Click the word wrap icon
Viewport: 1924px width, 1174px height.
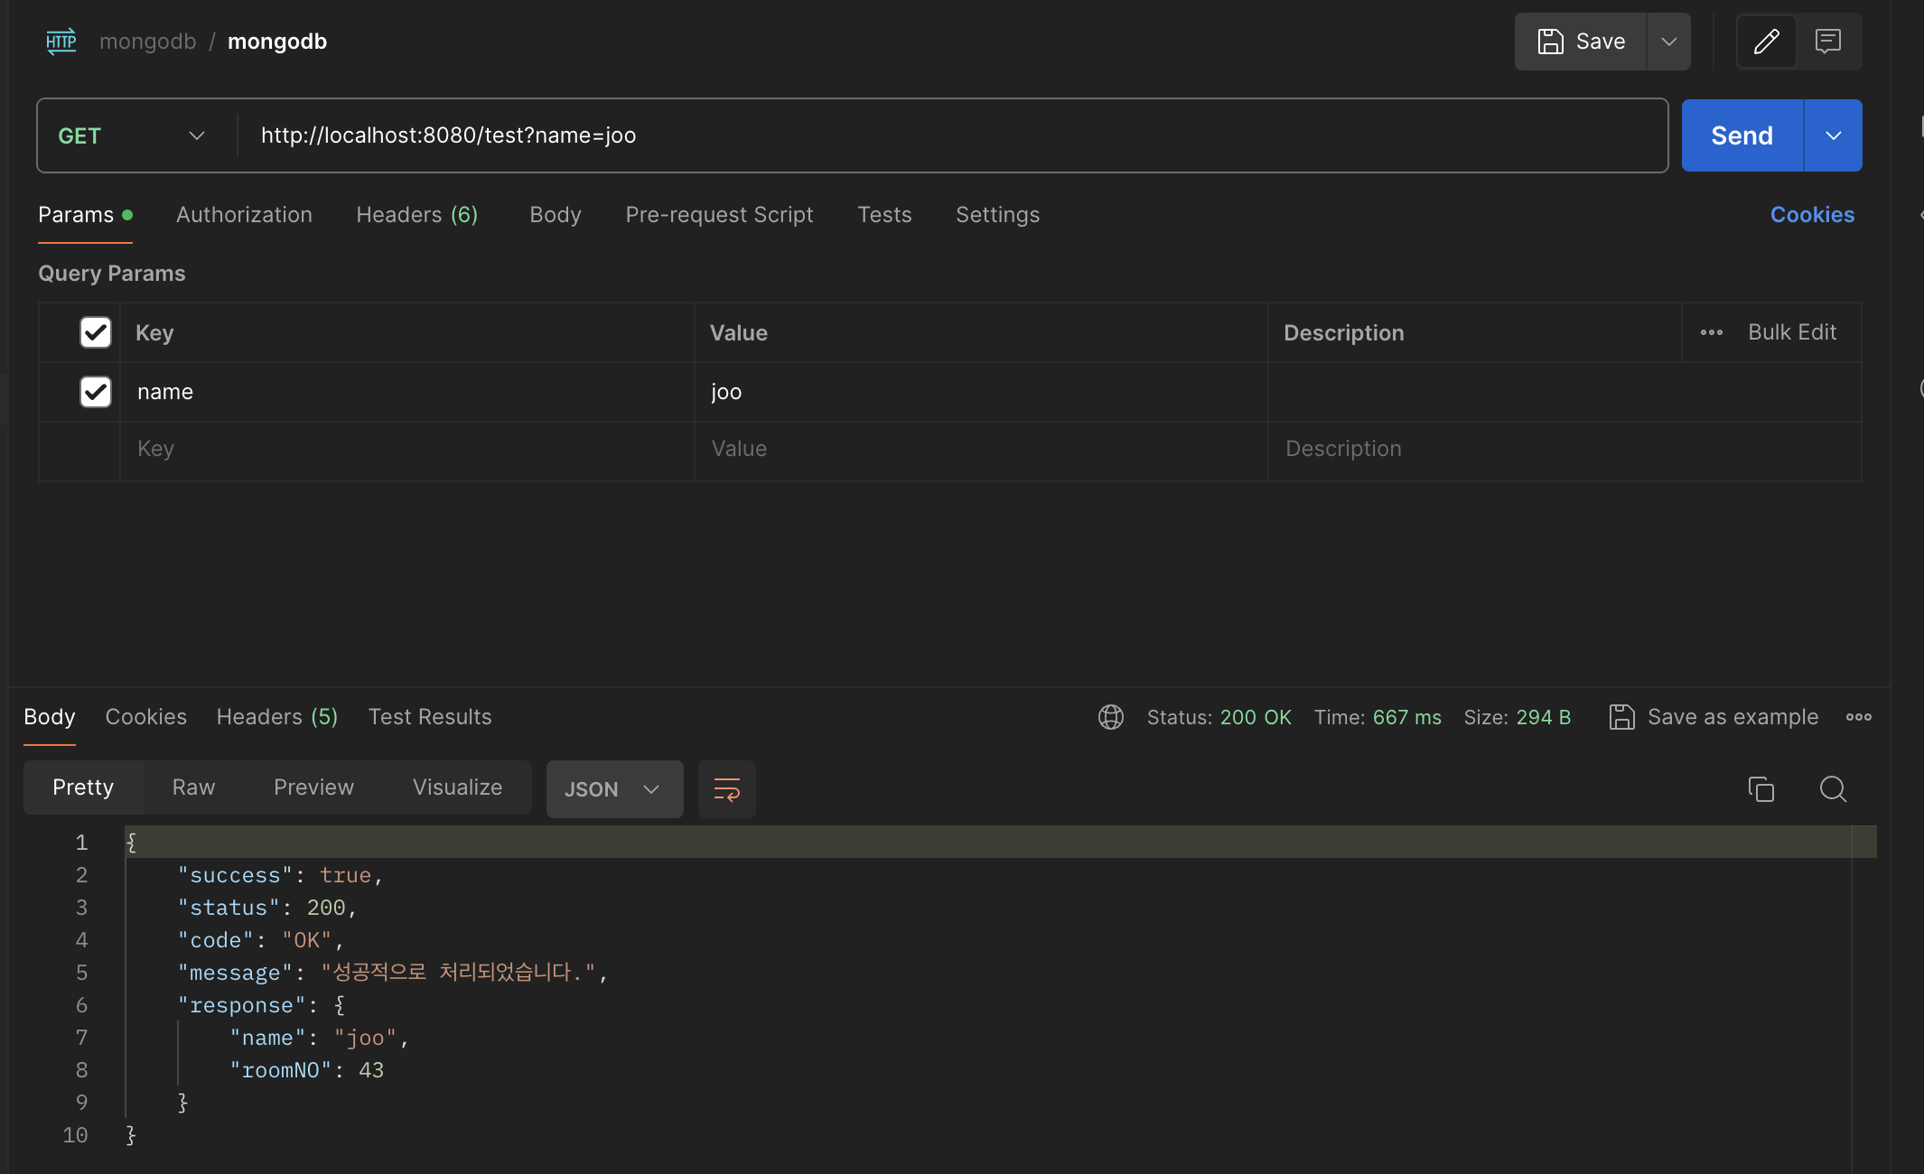pos(727,789)
